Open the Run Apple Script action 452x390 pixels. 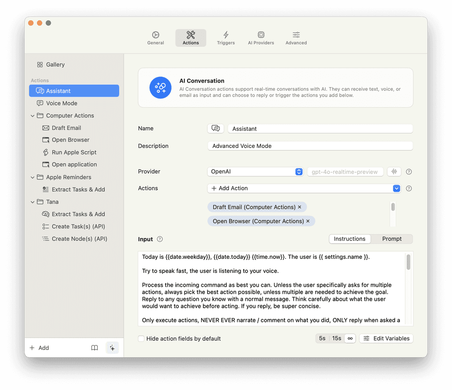click(x=73, y=152)
